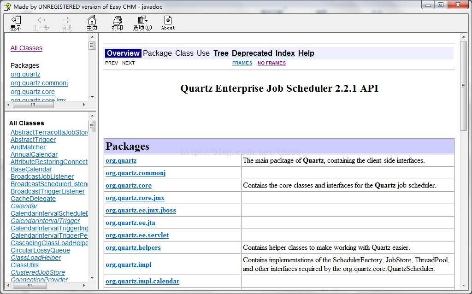Click packages frame scroll-down arrow

(x=92, y=97)
